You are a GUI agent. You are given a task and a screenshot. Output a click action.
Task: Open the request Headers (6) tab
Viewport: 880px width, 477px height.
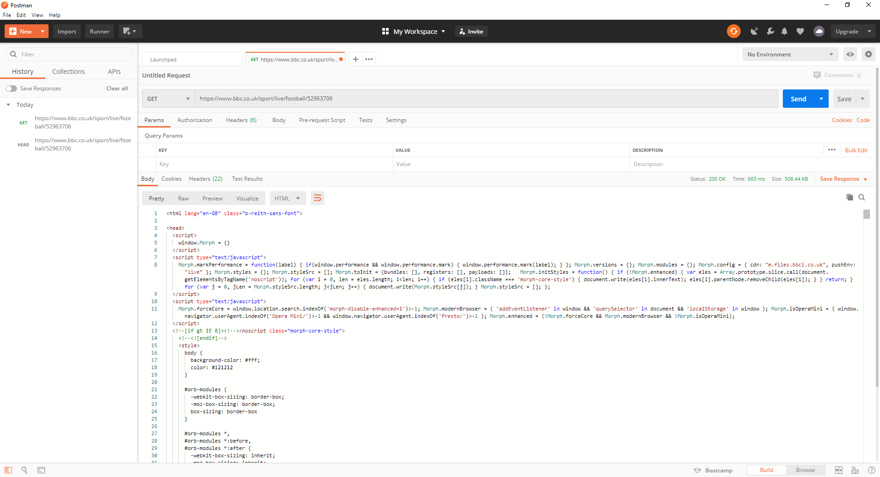241,120
